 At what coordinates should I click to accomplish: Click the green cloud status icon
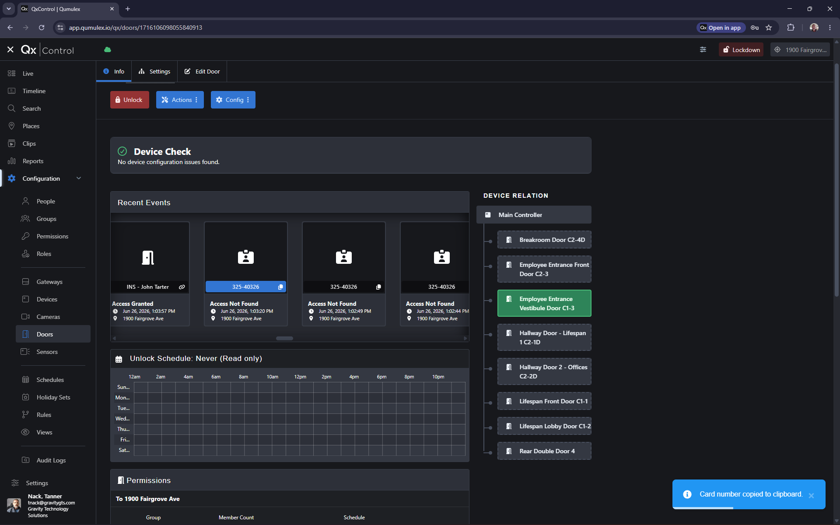[108, 50]
